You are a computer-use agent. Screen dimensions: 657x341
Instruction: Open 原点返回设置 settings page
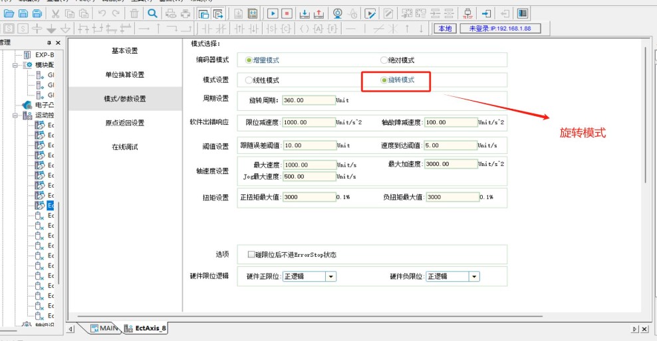124,123
